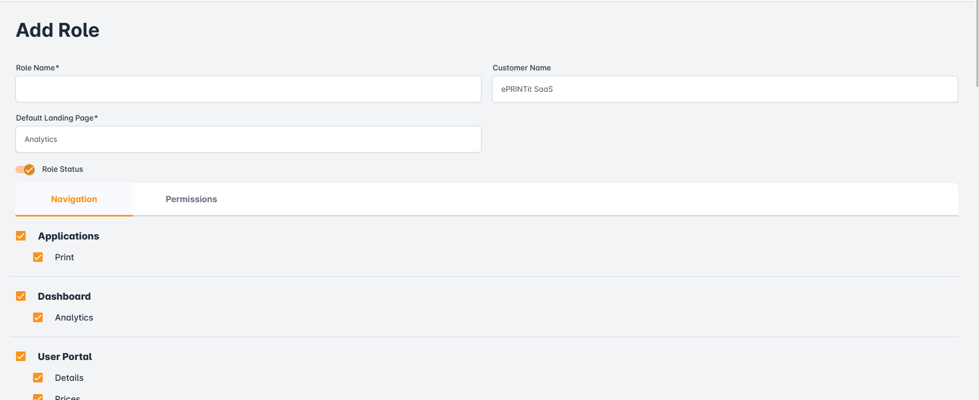Click the Role Name input field
Screen dimensions: 979x400
tap(248, 89)
